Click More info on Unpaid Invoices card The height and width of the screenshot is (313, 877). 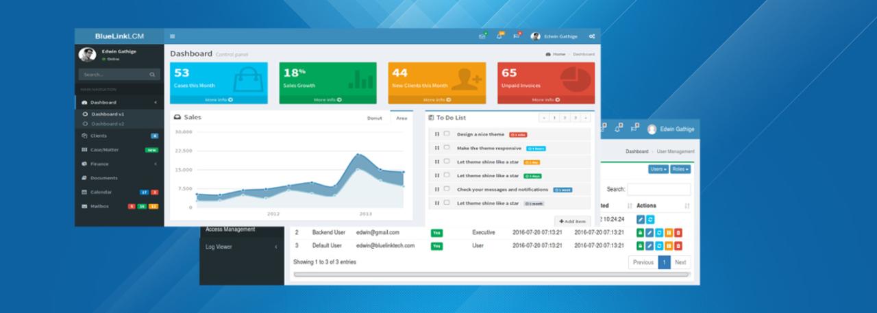point(546,99)
